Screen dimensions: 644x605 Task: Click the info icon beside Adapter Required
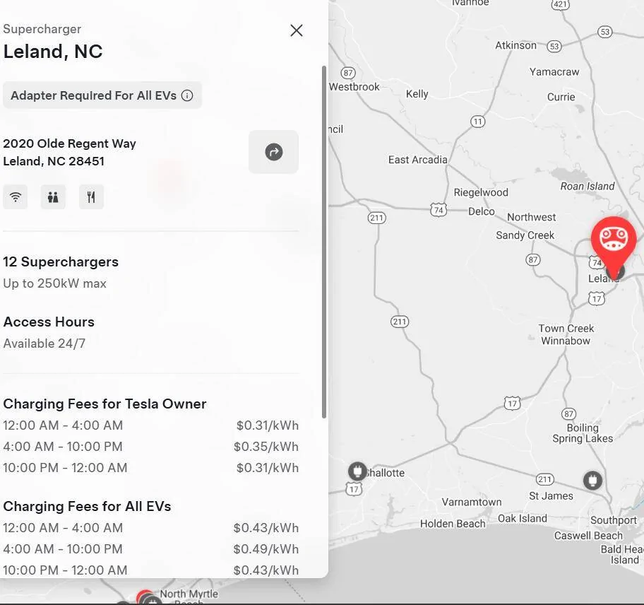(187, 95)
